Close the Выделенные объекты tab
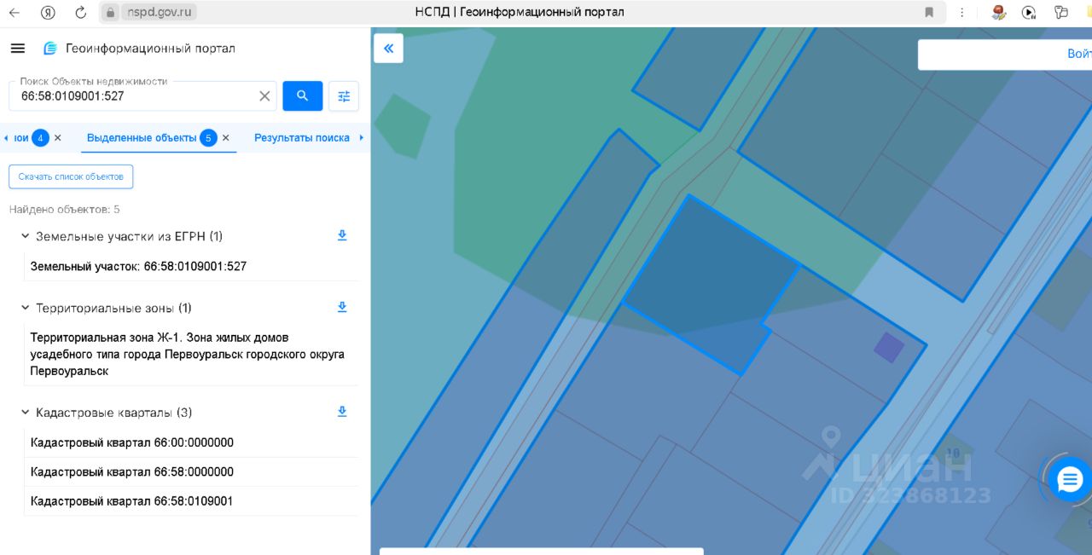This screenshot has height=555, width=1092. 226,137
